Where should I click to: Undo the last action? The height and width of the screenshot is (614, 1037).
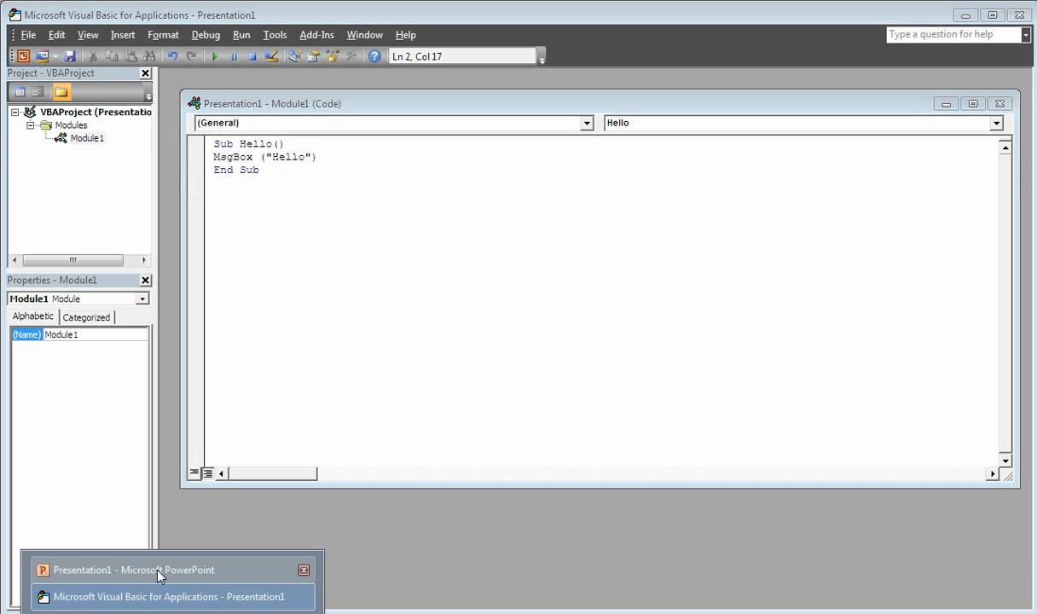[172, 56]
